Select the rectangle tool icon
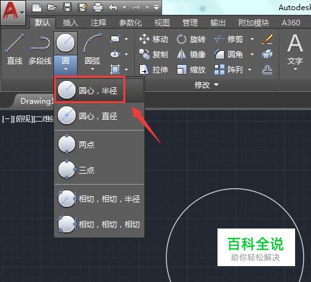This screenshot has height=282, width=311. pos(114,39)
